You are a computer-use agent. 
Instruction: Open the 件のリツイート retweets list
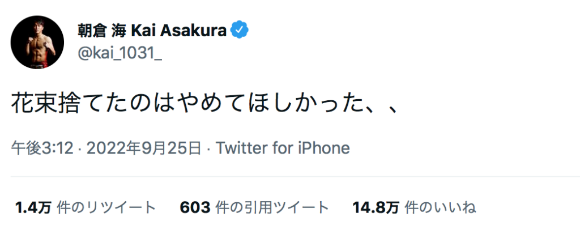coord(106,208)
